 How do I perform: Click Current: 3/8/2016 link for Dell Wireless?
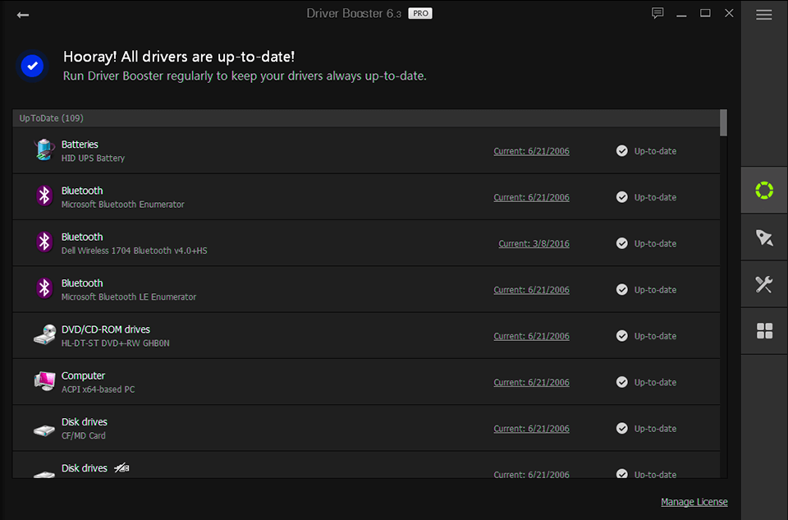(534, 243)
